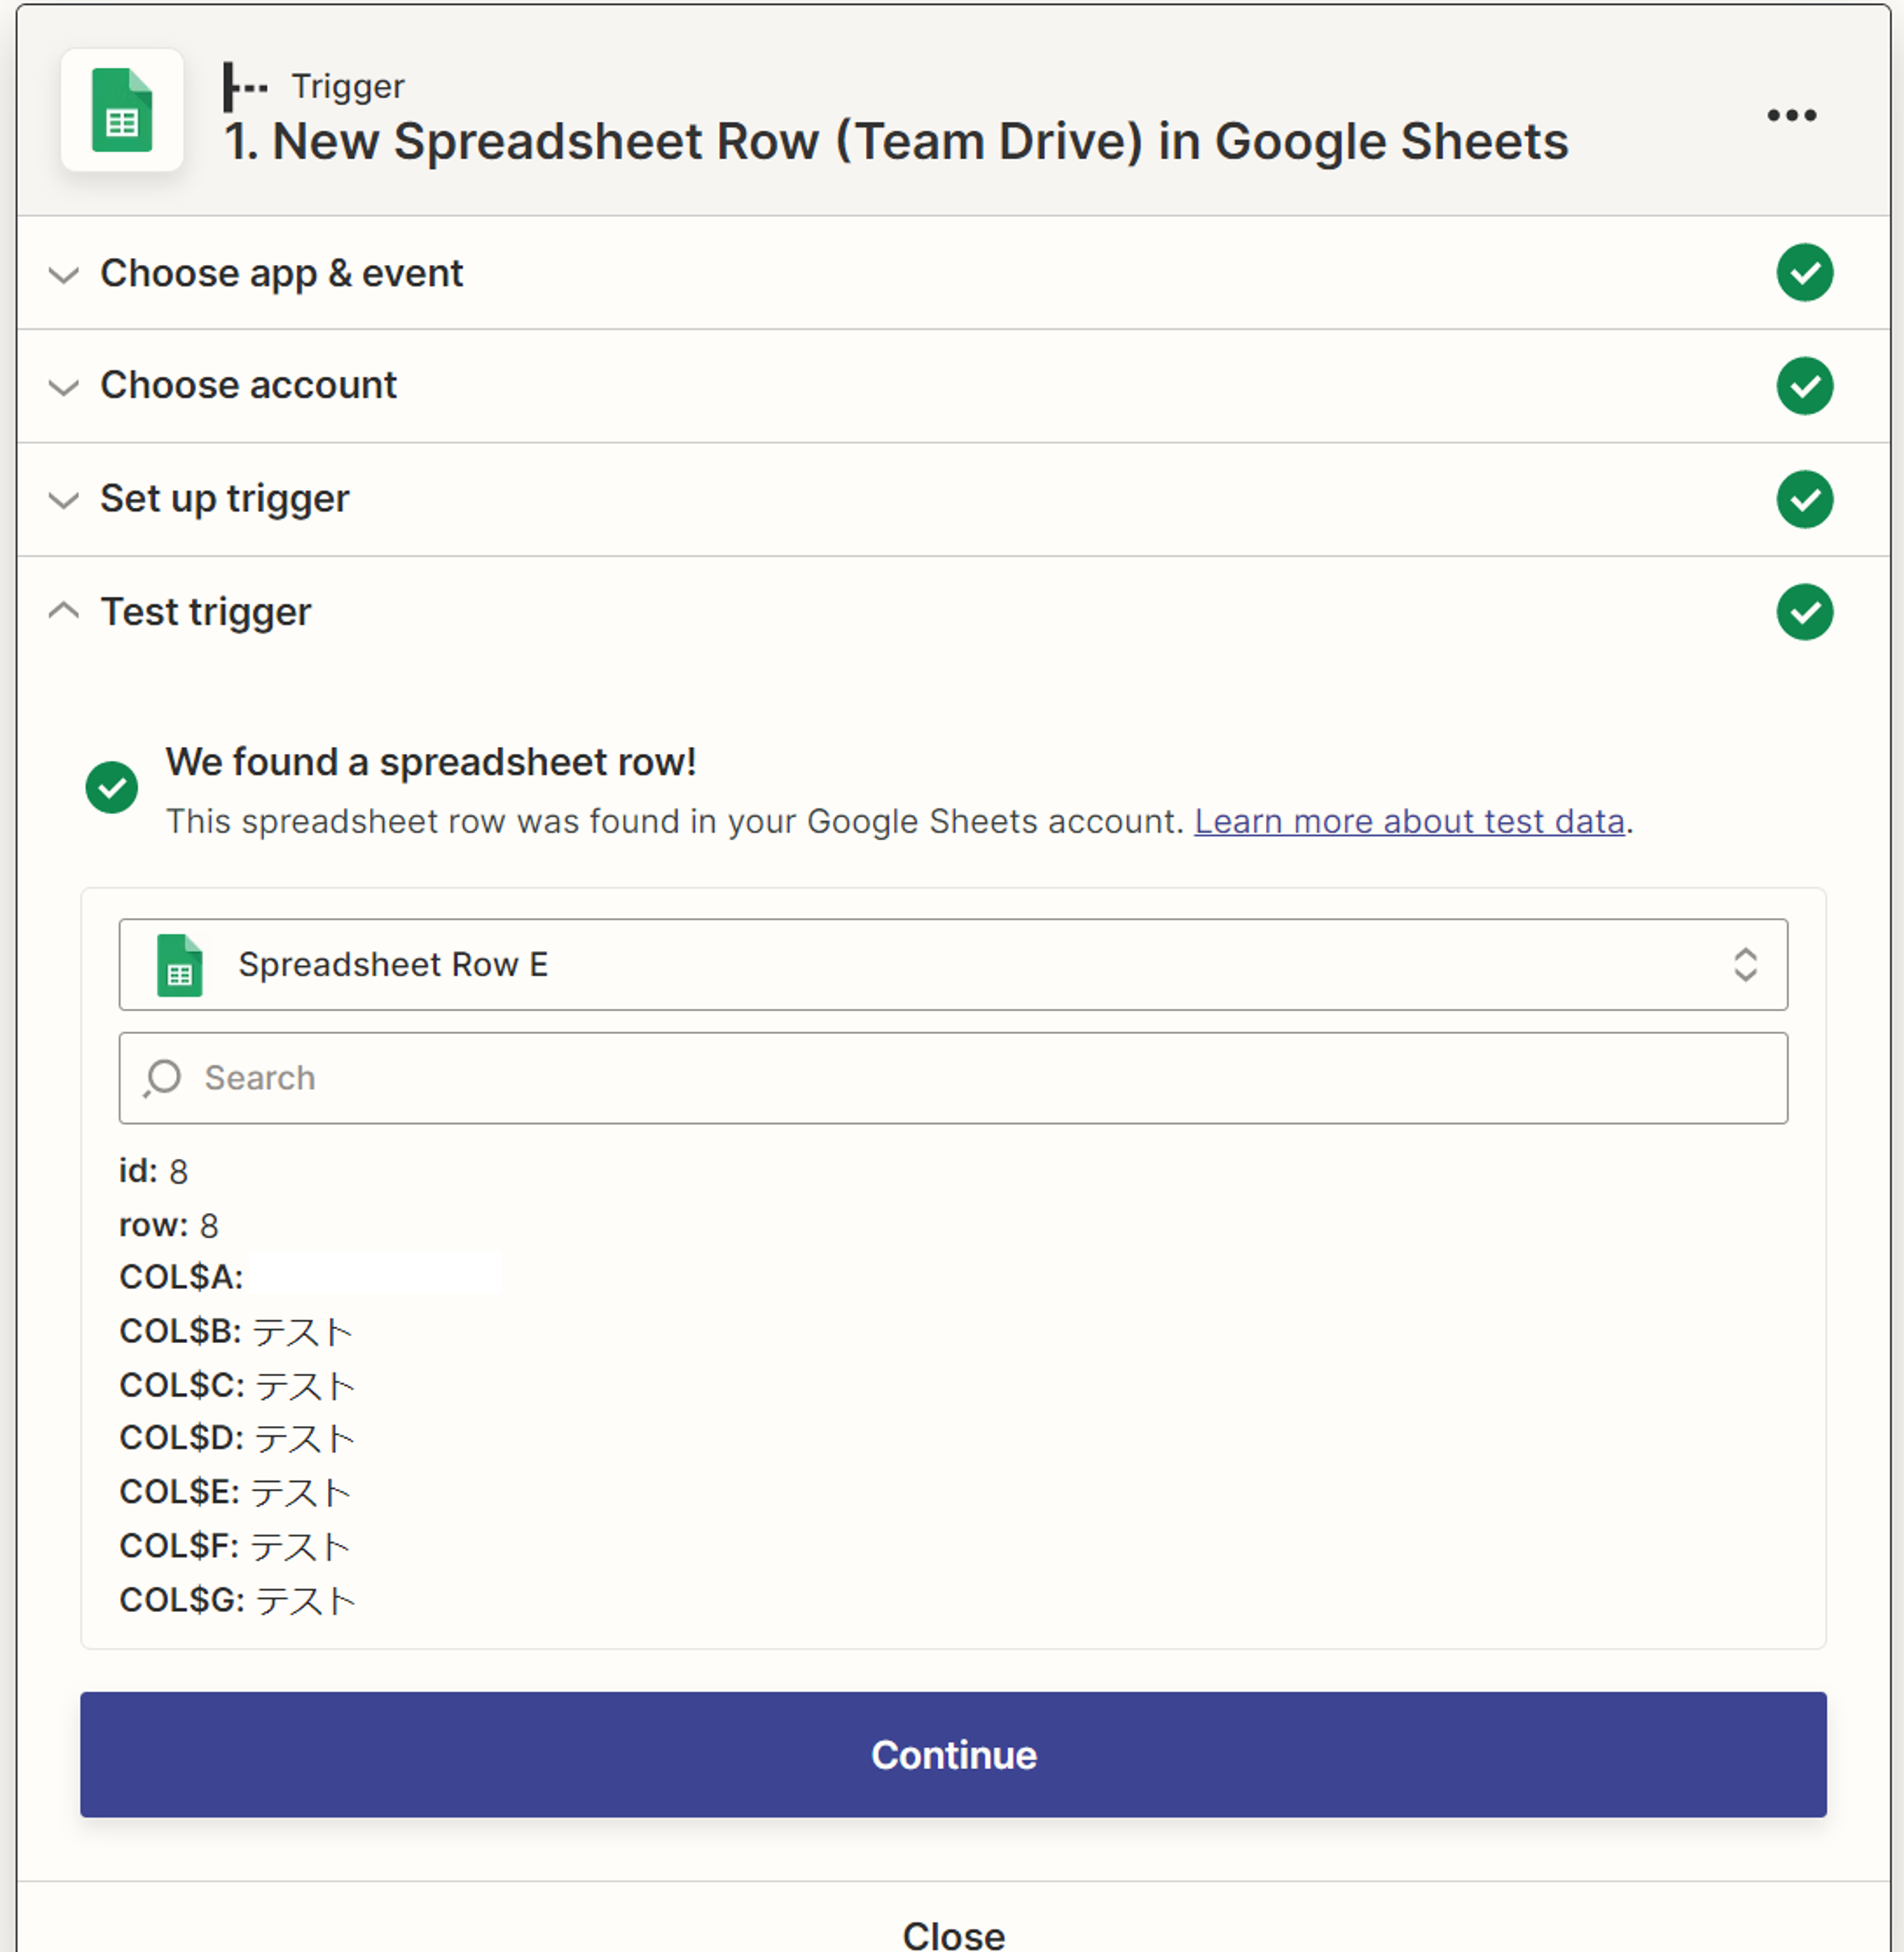1904x1952 pixels.
Task: Click success checkmark next to We found a spreadsheet row
Action: pos(112,788)
